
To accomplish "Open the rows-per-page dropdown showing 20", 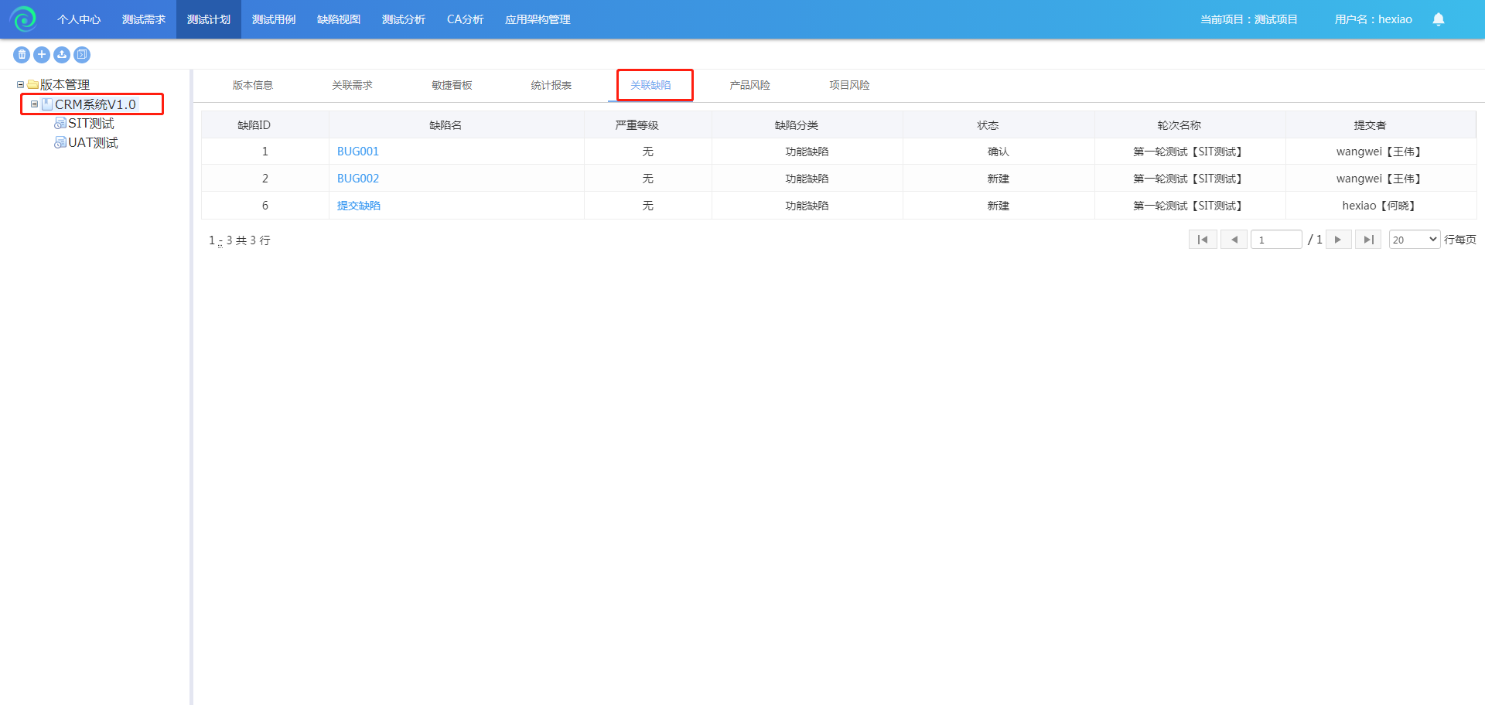I will point(1414,240).
